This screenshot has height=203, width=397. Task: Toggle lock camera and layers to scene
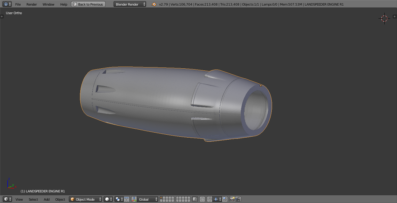point(195,199)
